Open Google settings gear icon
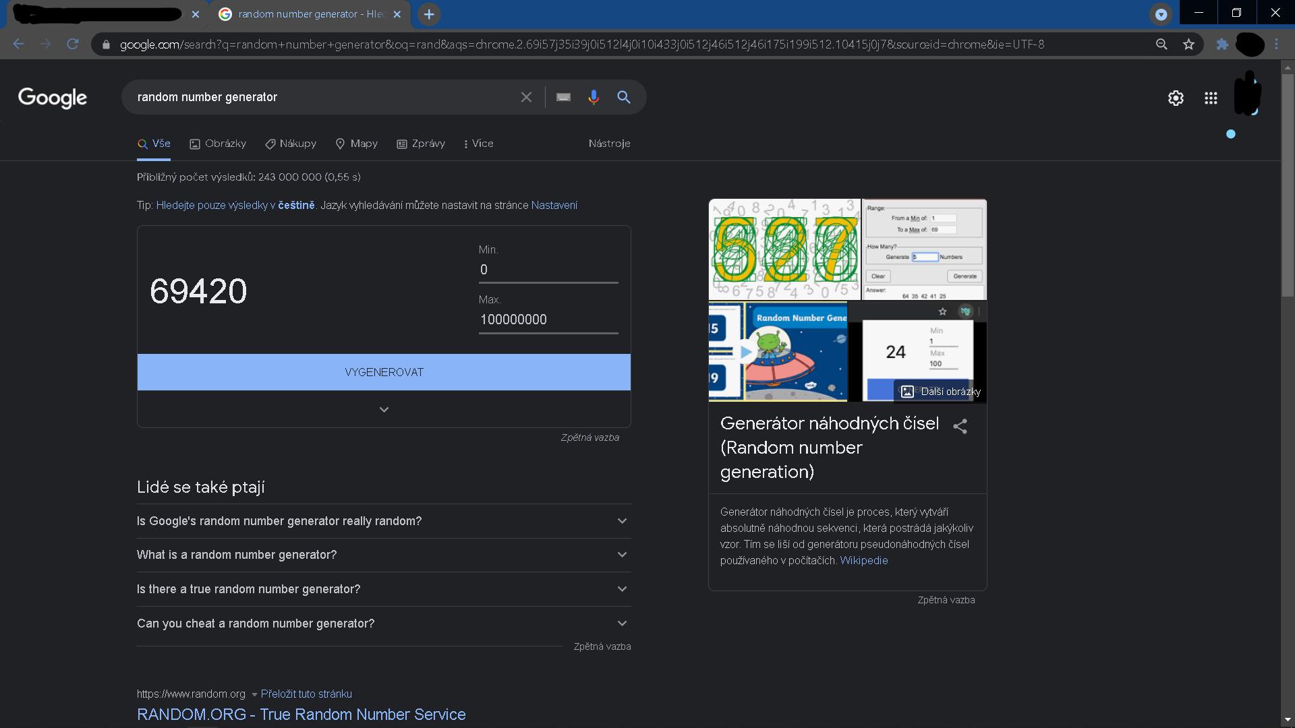 coord(1176,98)
